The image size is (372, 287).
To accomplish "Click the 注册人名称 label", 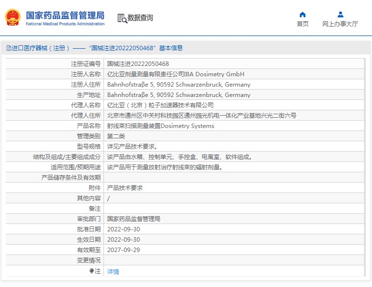I will [x=86, y=74].
